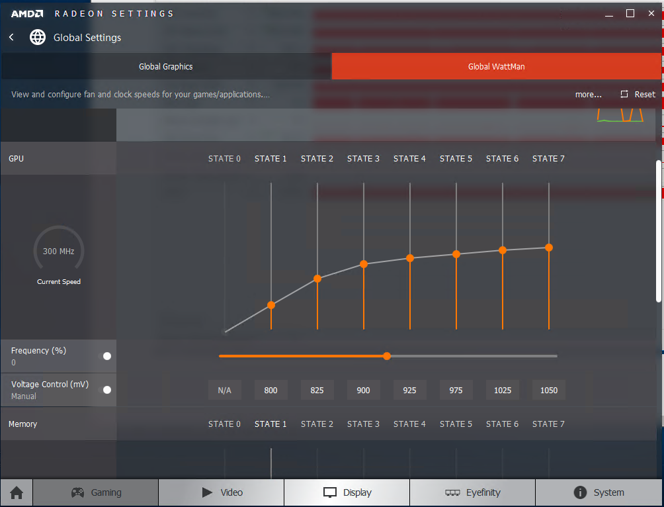Close the Radeon Settings window
The width and height of the screenshot is (664, 507).
(651, 13)
